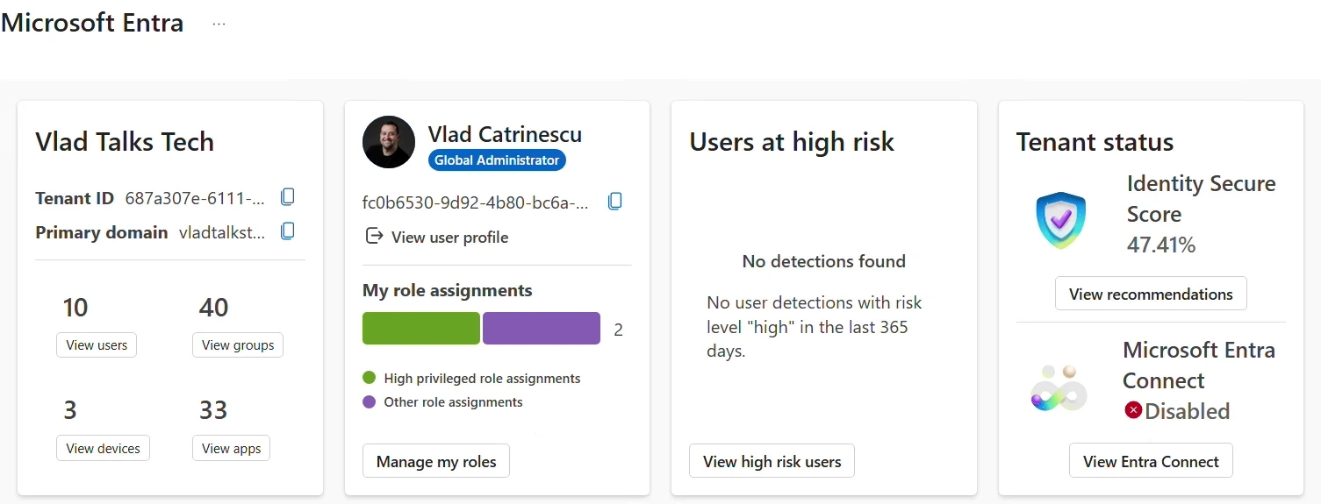Click the Tenant status heading
Image resolution: width=1321 pixels, height=504 pixels.
click(x=1095, y=142)
